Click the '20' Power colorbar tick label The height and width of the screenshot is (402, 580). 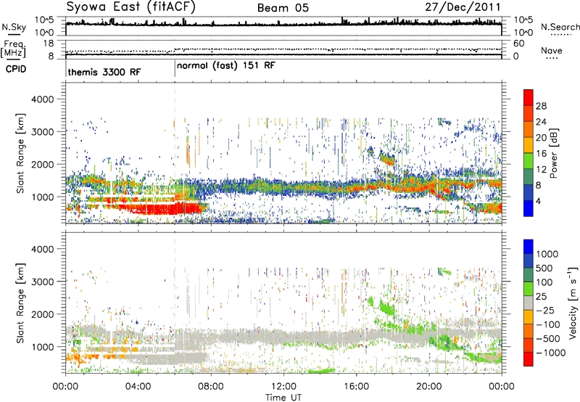[x=541, y=138]
